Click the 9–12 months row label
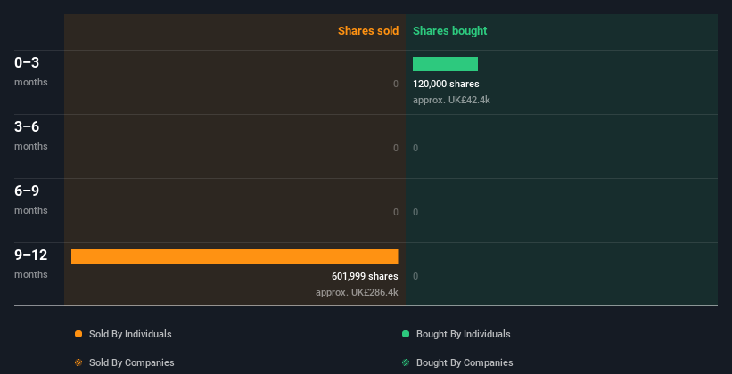 [x=31, y=264]
